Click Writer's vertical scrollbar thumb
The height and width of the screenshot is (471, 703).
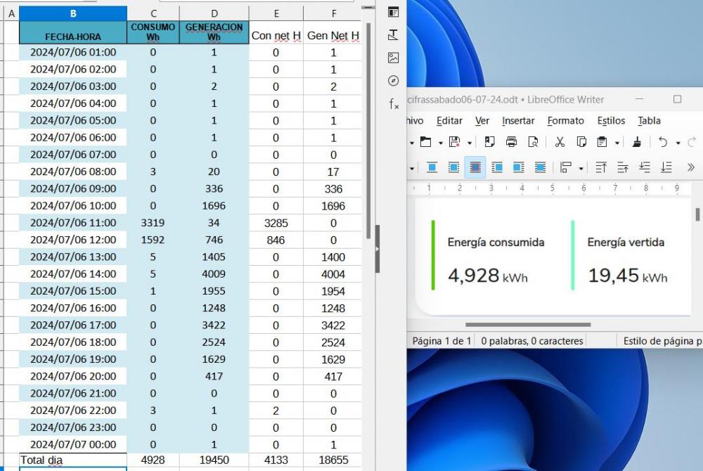[x=697, y=214]
